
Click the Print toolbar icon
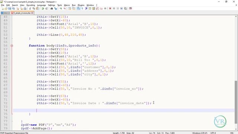pyautogui.click(x=25, y=9)
